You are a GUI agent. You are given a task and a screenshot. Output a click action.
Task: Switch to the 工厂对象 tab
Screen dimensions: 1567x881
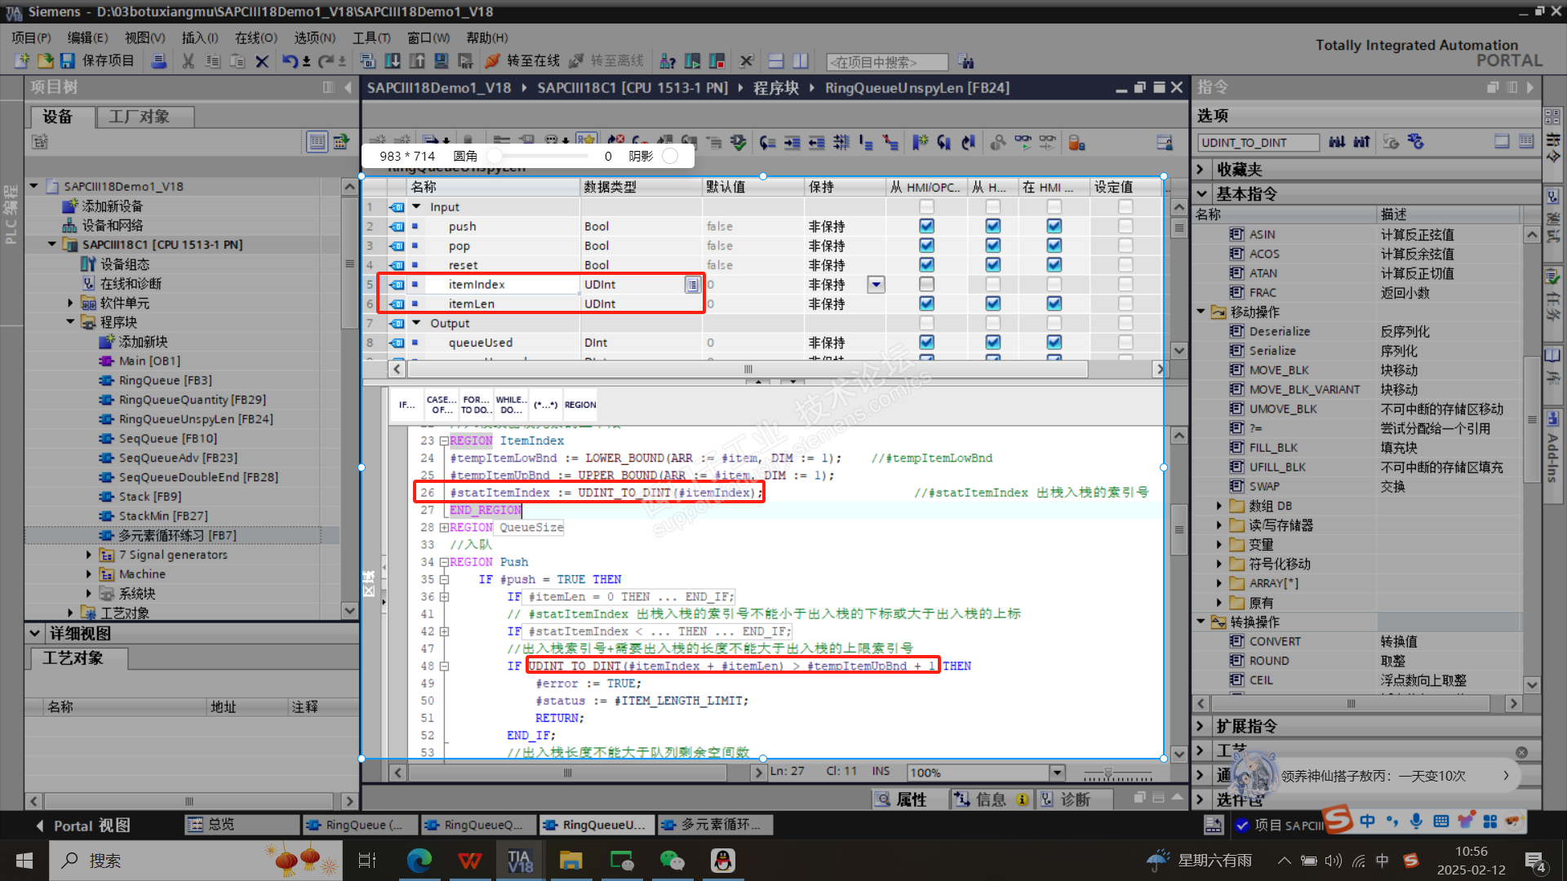coord(140,117)
